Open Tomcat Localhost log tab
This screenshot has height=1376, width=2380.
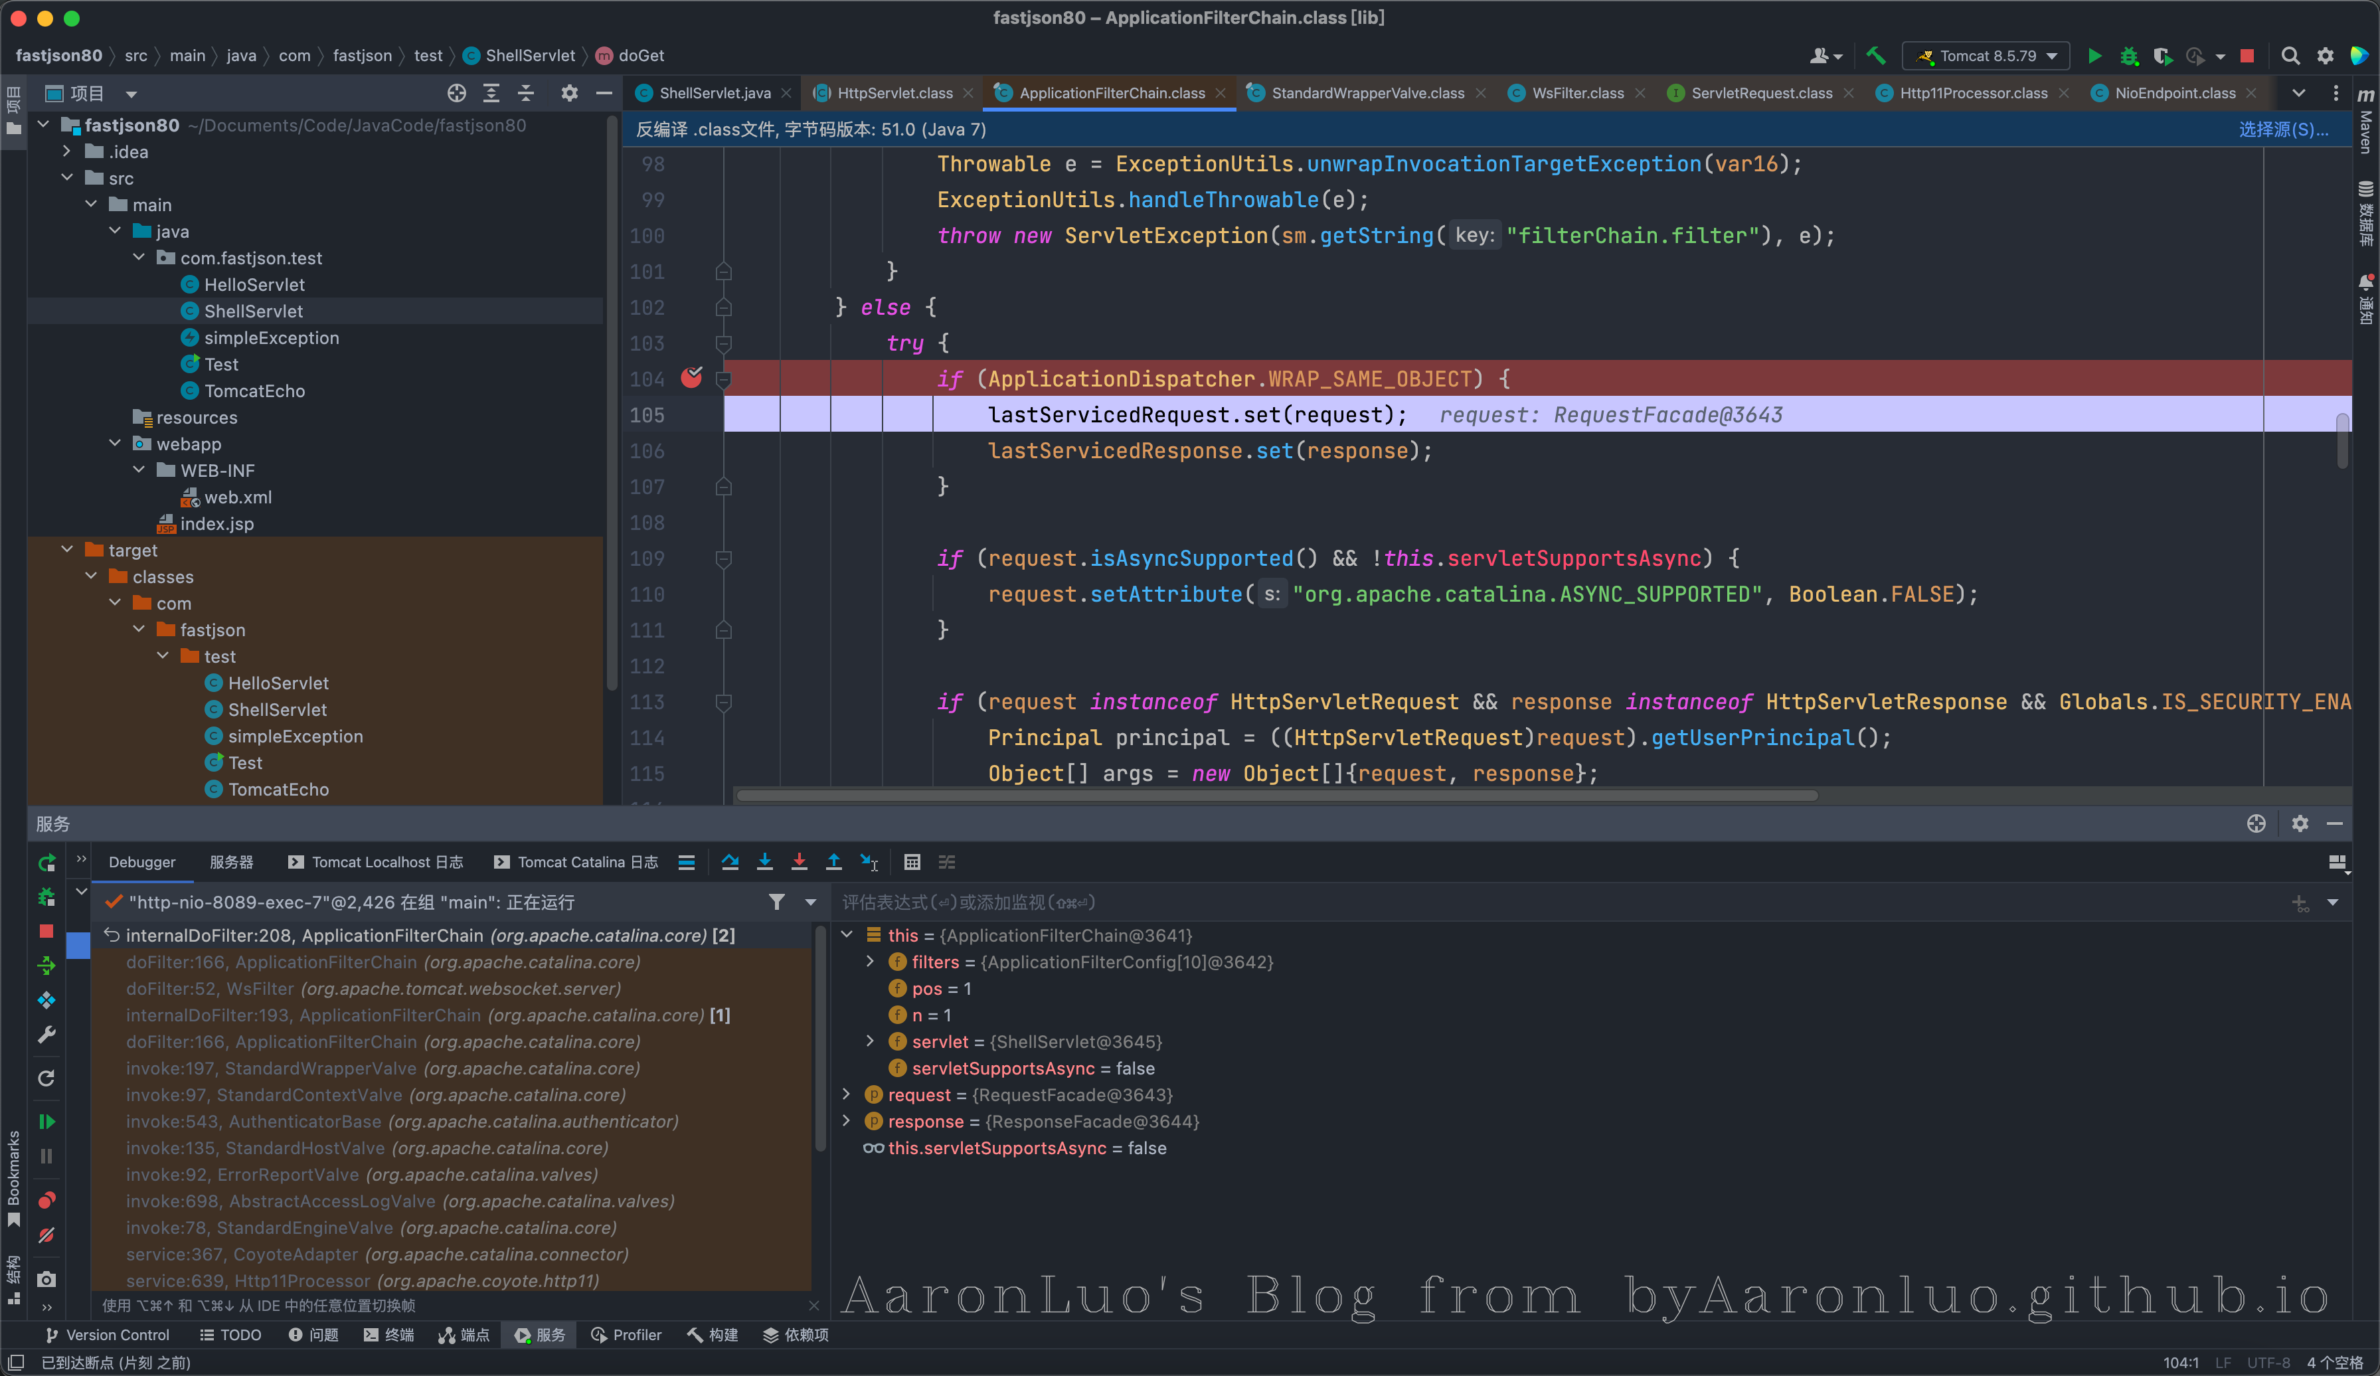[x=376, y=861]
